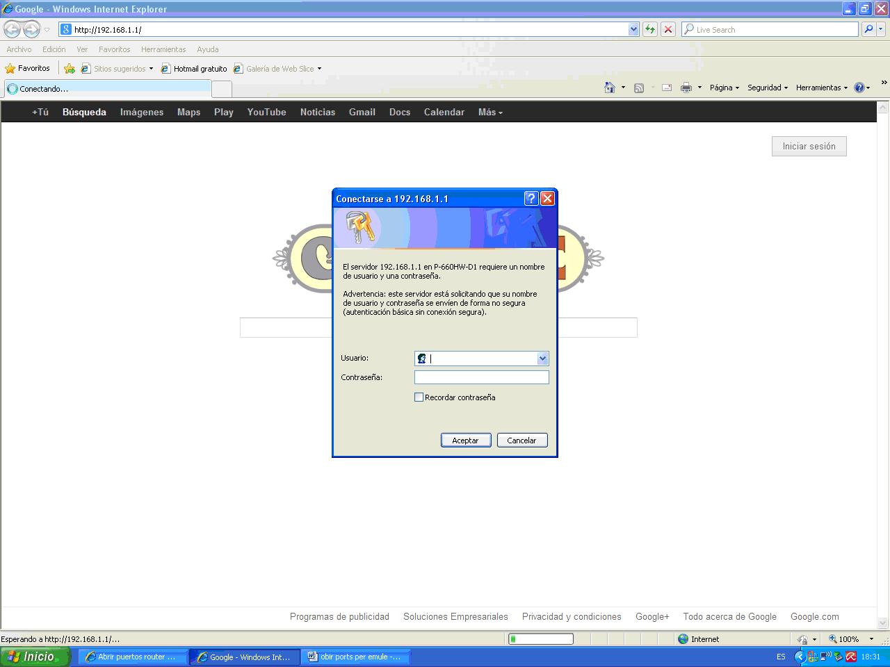
Task: Click the Inicio start button
Action: coord(35,657)
